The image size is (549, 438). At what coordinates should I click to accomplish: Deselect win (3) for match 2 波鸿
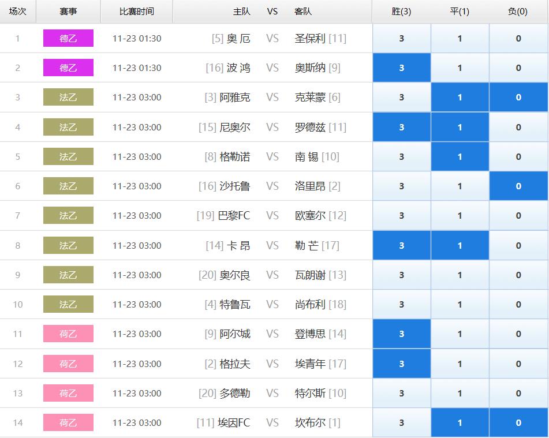point(402,68)
